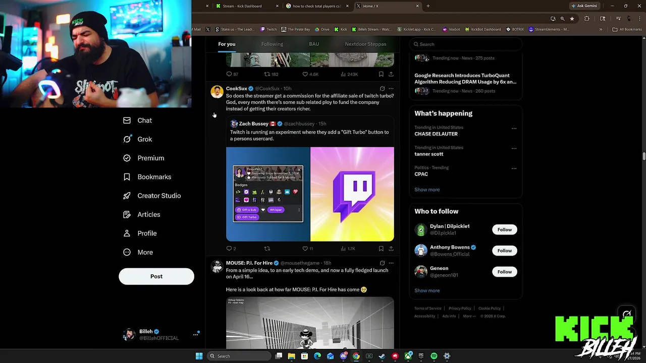646x363 pixels.
Task: Share the post with 243K views
Action: 391,74
